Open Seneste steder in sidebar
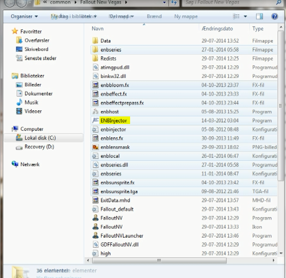This screenshot has height=278, width=286. tap(40, 58)
